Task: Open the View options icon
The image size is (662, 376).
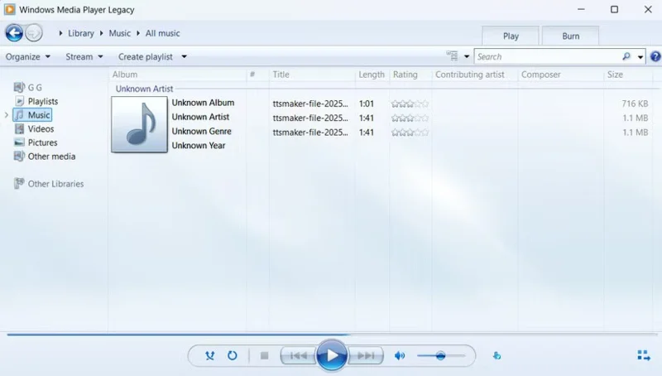Action: pos(452,56)
